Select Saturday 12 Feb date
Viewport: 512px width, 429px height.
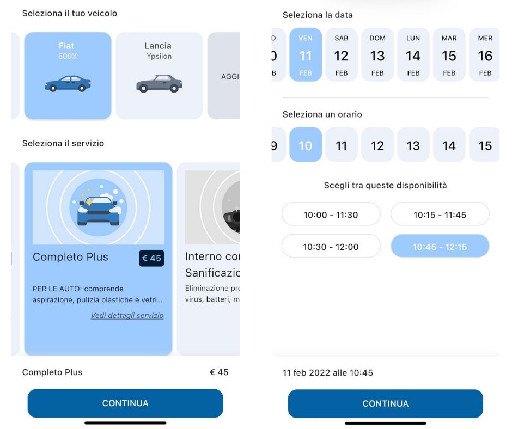pyautogui.click(x=341, y=55)
